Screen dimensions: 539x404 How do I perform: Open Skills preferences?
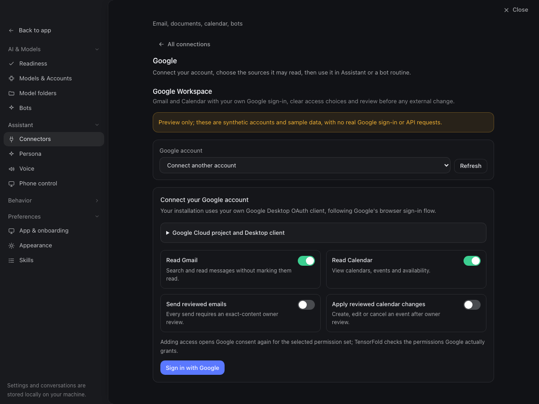[x=54, y=260]
